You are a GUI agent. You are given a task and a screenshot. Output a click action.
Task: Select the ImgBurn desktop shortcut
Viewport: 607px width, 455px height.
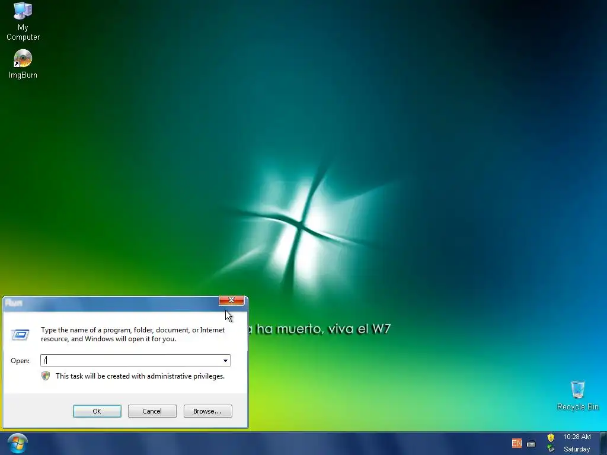click(x=23, y=64)
